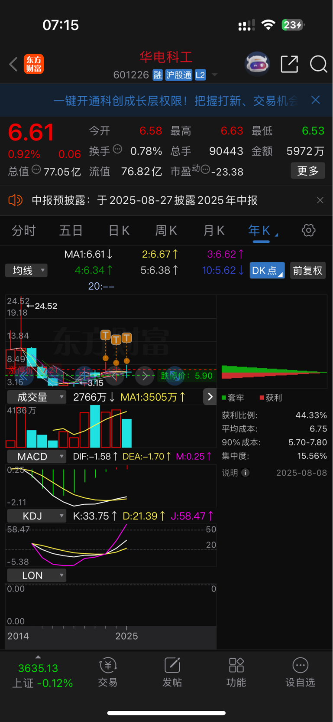Open the 发帖 post icon
Image resolution: width=333 pixels, height=722 pixels.
tap(172, 672)
